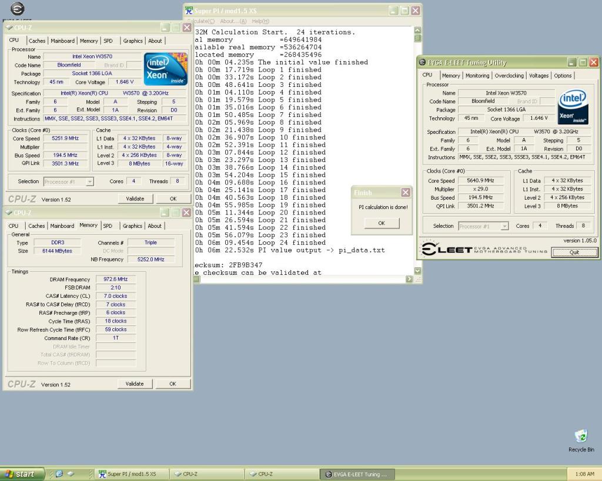Click Super PI scrollbar up arrow
The image size is (602, 481).
point(417,30)
